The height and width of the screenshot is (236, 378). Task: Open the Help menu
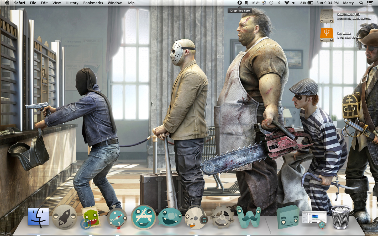coord(130,3)
